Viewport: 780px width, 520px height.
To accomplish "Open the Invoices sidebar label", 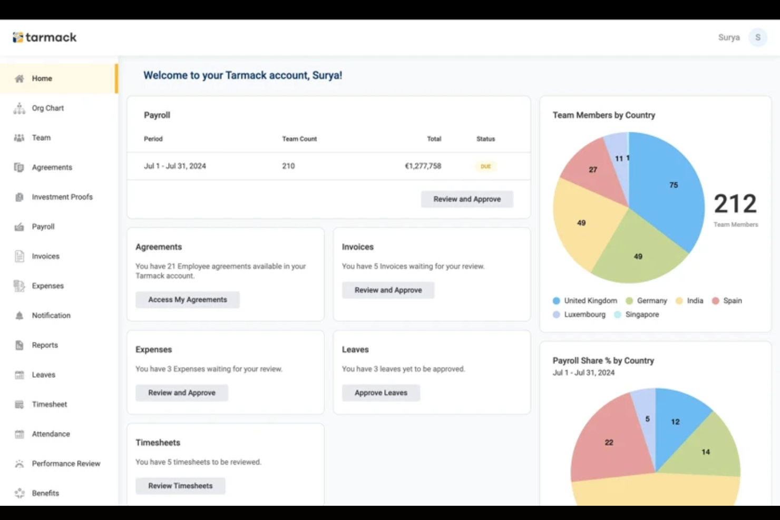I will tap(46, 256).
